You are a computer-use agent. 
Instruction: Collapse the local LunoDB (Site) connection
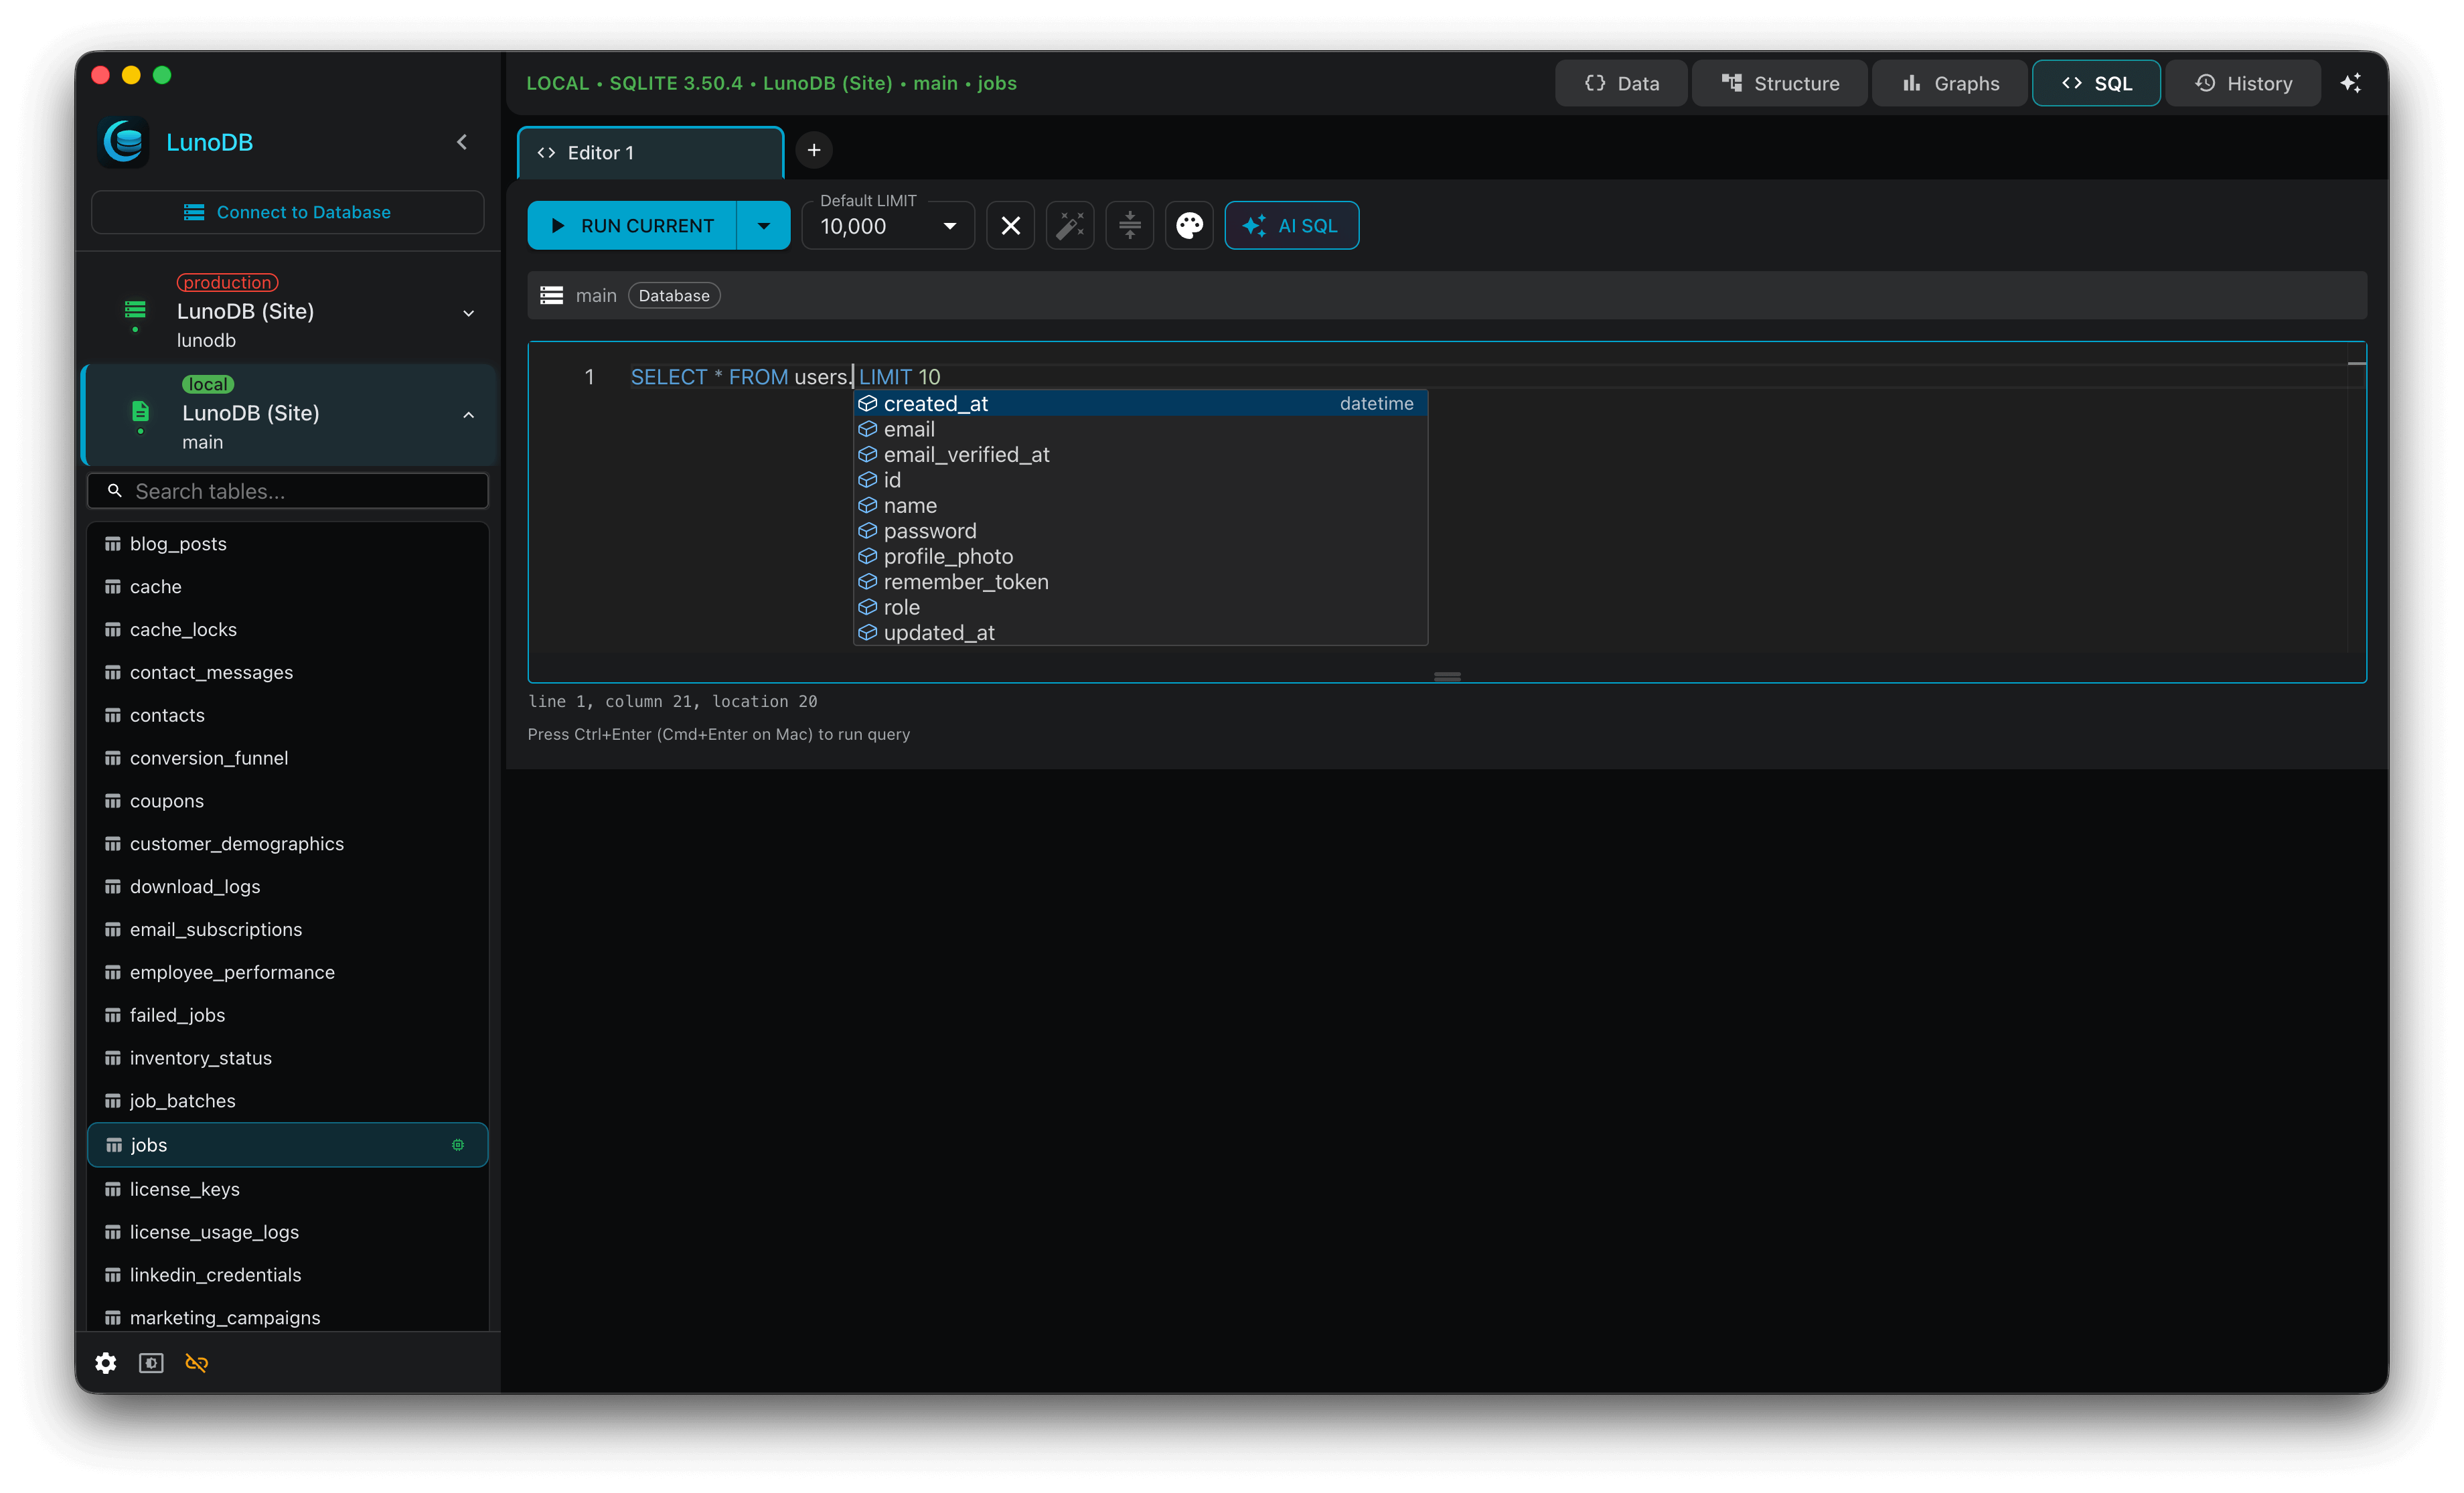[468, 413]
